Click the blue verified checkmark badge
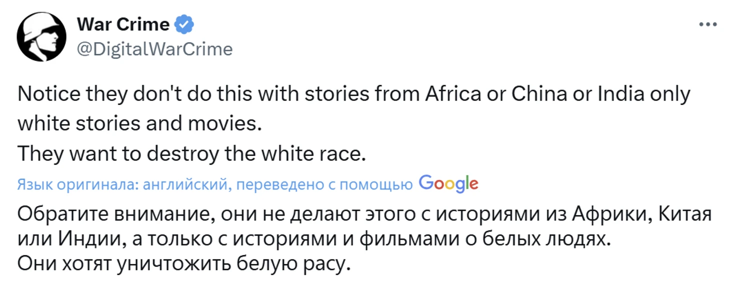730x295 pixels. coord(183,24)
